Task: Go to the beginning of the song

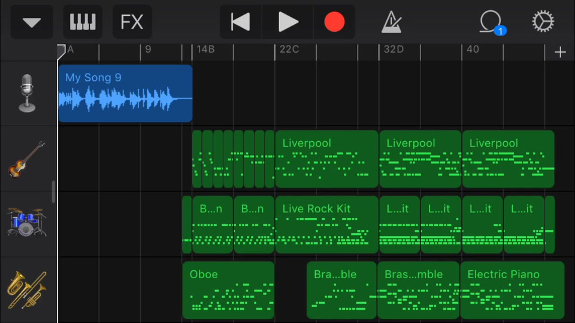Action: (x=241, y=22)
